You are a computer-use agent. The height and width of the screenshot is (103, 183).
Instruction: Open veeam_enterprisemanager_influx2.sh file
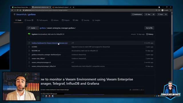[x=44, y=66]
